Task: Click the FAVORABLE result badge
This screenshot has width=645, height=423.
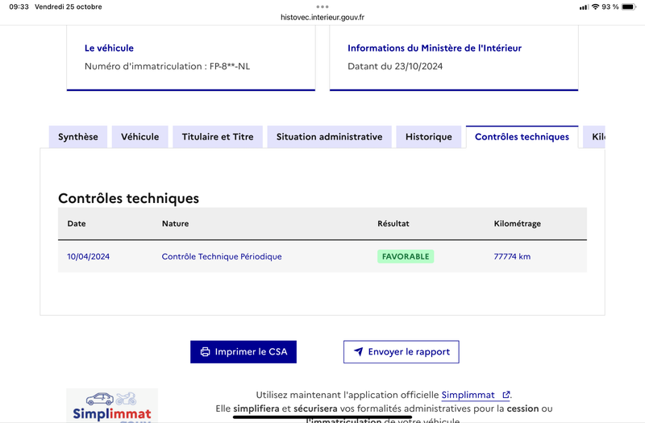Action: [406, 256]
